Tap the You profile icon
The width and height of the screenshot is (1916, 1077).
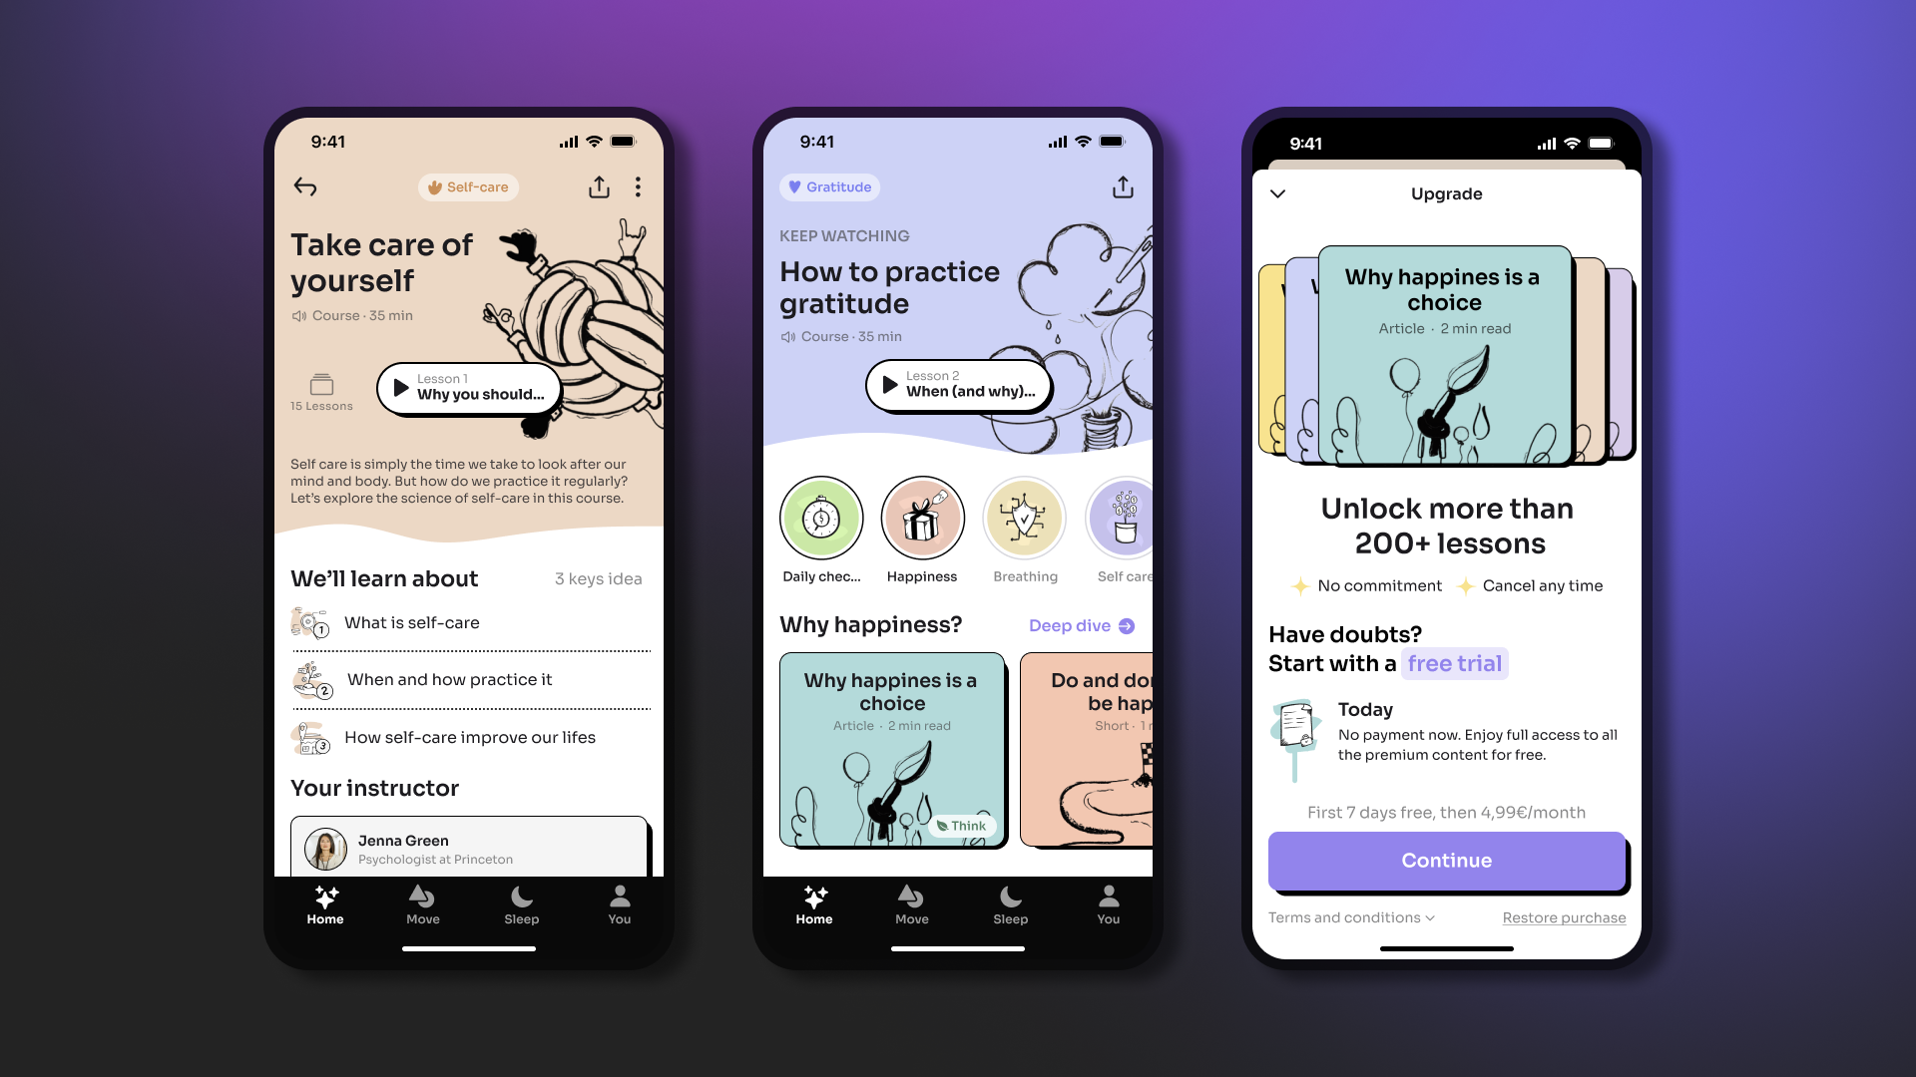coord(620,903)
